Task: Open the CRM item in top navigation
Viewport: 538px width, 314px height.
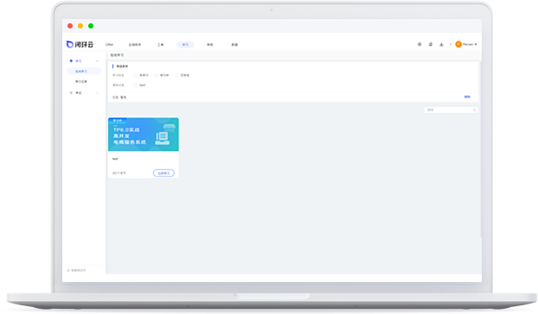Action: pos(109,45)
